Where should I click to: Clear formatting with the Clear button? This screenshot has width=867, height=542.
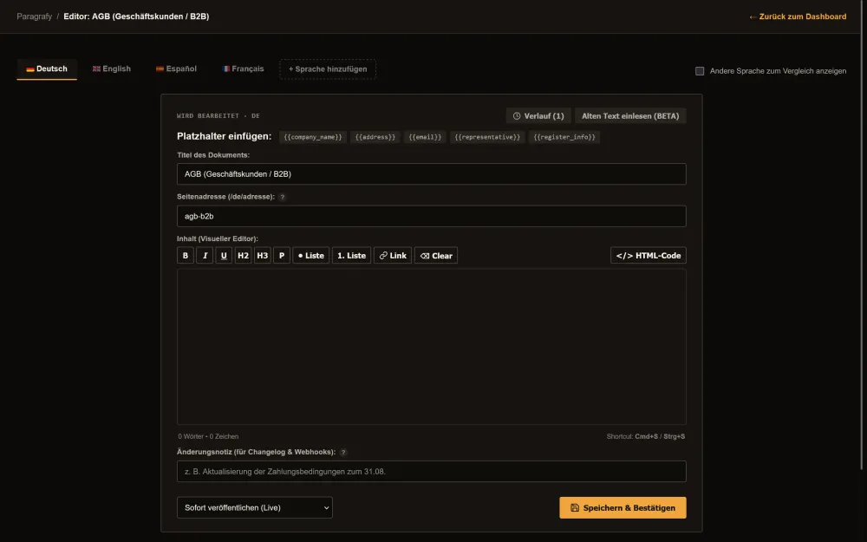pos(436,256)
